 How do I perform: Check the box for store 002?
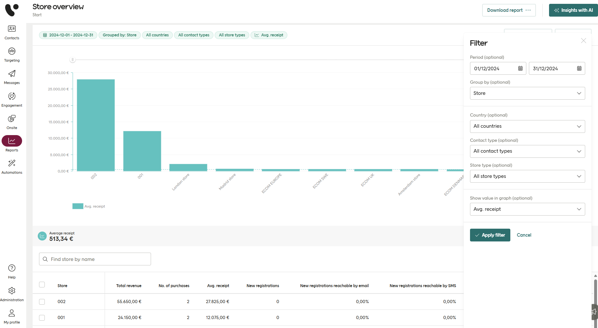[x=42, y=302]
